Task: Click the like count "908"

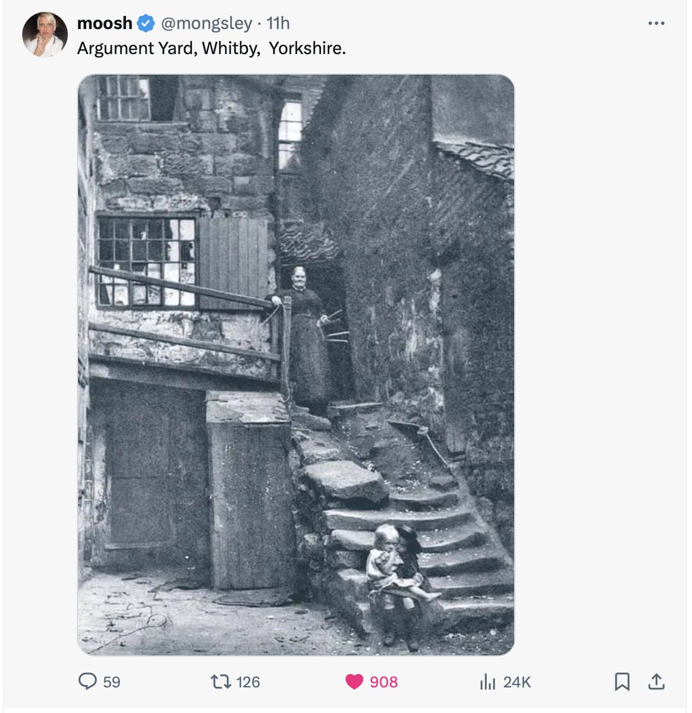Action: pyautogui.click(x=383, y=682)
